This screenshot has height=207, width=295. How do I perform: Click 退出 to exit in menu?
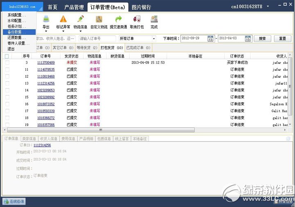(19, 49)
